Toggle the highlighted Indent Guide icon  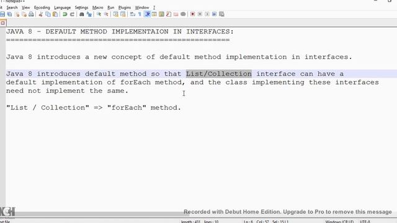point(148,14)
